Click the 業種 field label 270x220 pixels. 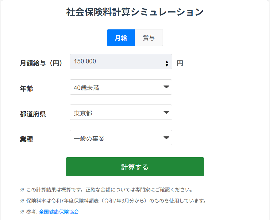point(26,139)
